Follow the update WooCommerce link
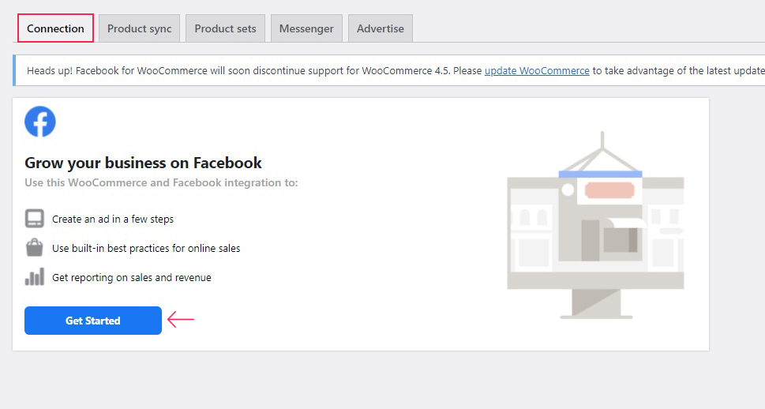Screen dimensions: 765x409 pyautogui.click(x=537, y=71)
